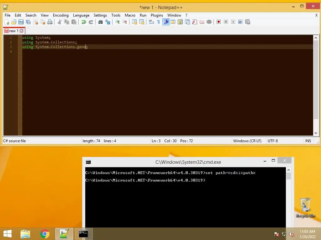
Task: Open the Windows Start button
Action: point(8,234)
